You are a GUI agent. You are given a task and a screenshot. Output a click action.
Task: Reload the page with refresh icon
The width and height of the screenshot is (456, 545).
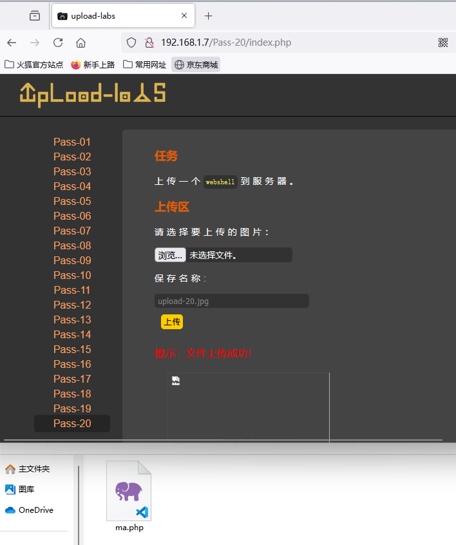[x=58, y=43]
